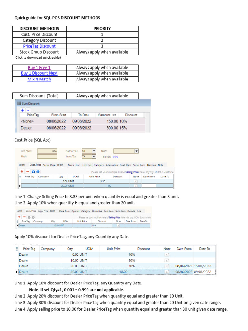Viewport: 248px width, 331px height.
Task: Click the Stock Group Discount table cell
Action: click(39, 52)
